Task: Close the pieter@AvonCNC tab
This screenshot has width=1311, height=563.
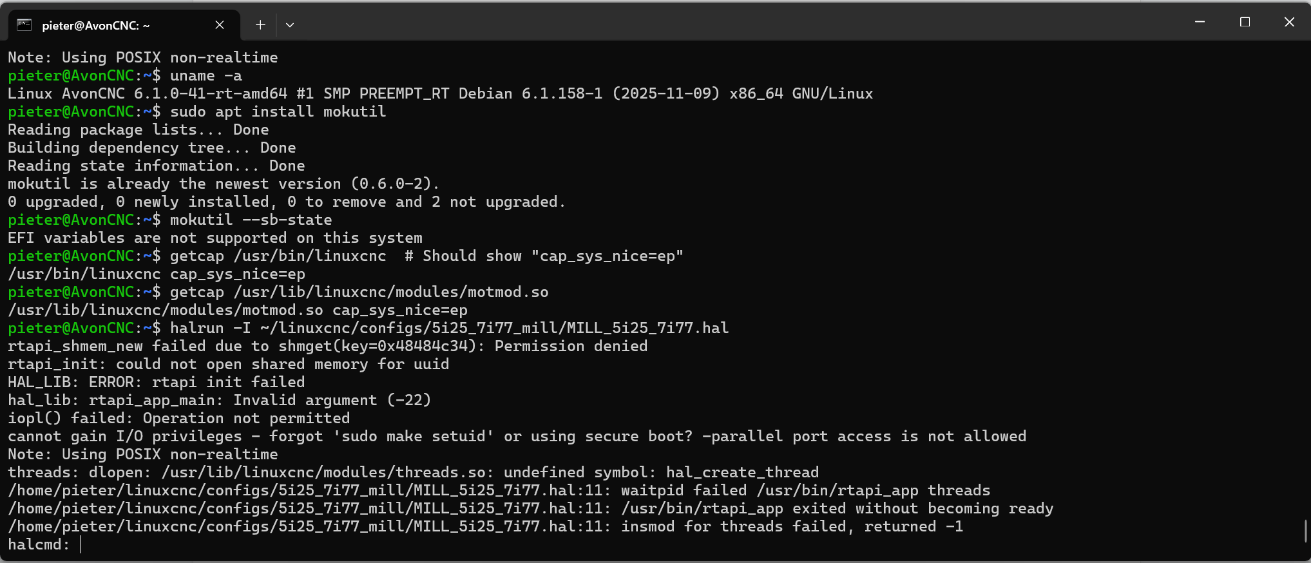Action: pyautogui.click(x=220, y=25)
